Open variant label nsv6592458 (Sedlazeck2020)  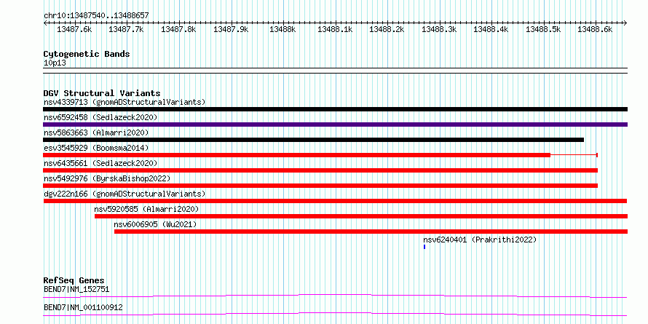click(x=100, y=117)
